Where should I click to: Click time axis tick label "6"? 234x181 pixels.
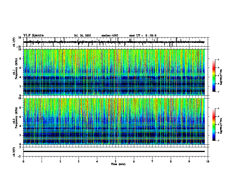tap(134, 161)
